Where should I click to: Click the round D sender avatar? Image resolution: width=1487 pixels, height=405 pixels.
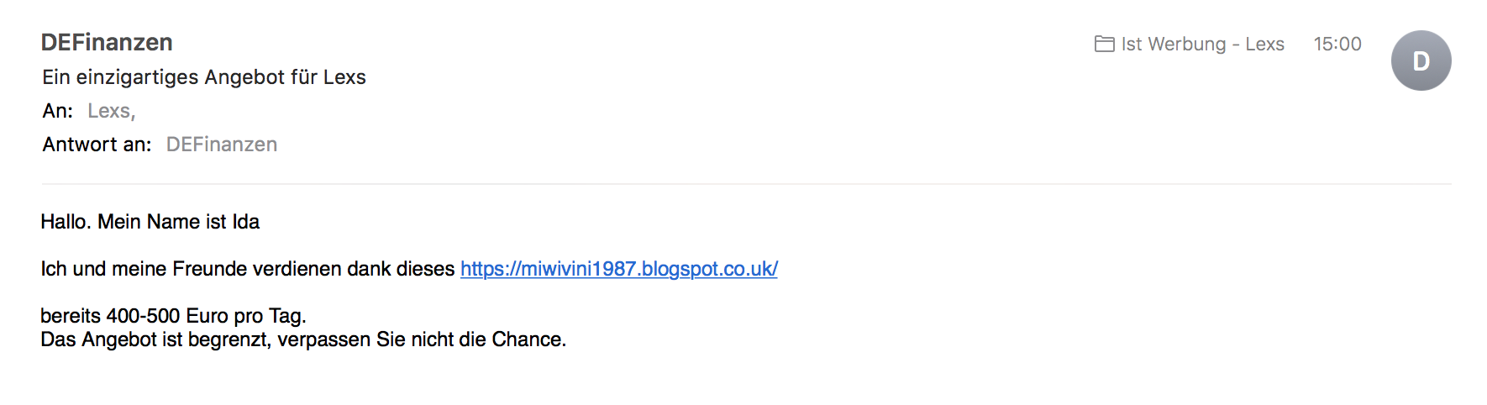1421,60
